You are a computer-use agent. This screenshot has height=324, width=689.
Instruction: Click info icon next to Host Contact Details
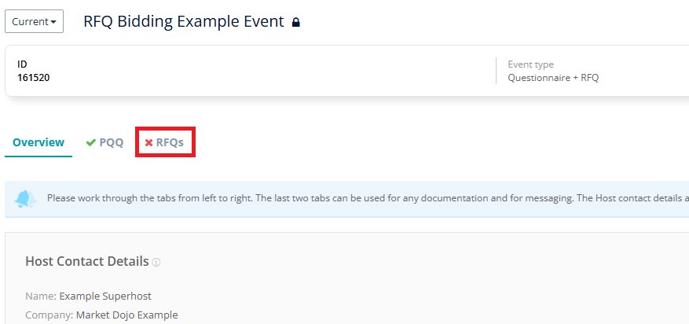(156, 263)
